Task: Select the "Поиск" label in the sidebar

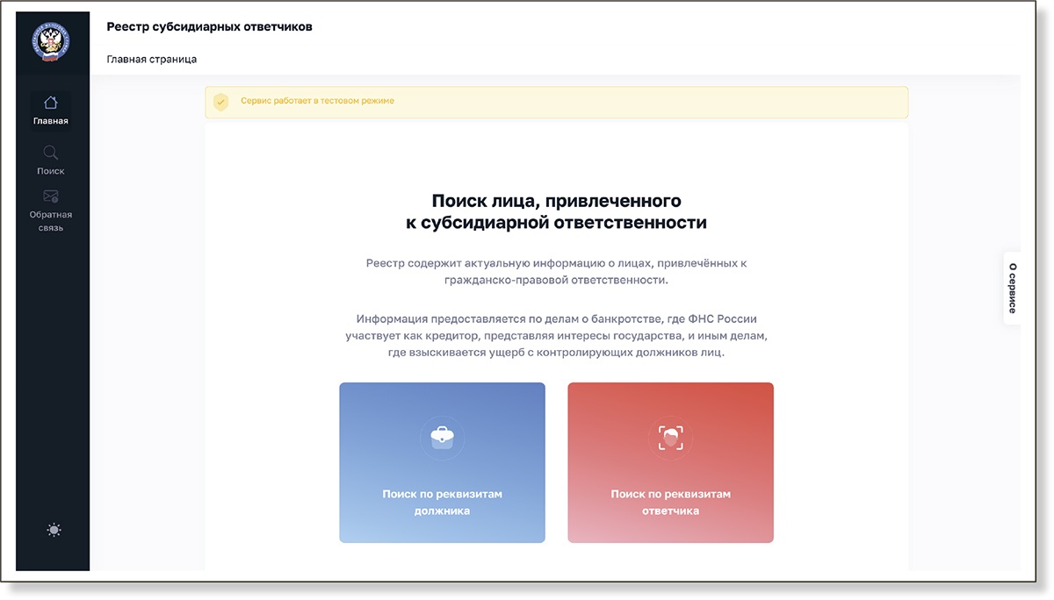Action: pos(51,171)
